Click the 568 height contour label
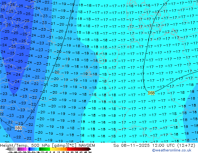This screenshot has width=198, height=153. (x=151, y=93)
